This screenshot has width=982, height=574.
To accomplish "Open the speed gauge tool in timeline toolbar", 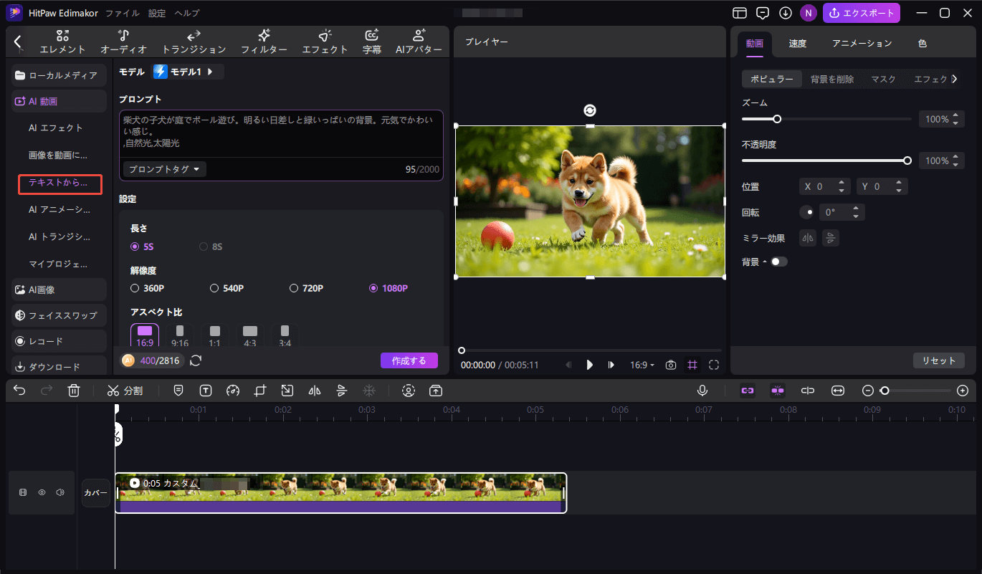I will tap(232, 391).
